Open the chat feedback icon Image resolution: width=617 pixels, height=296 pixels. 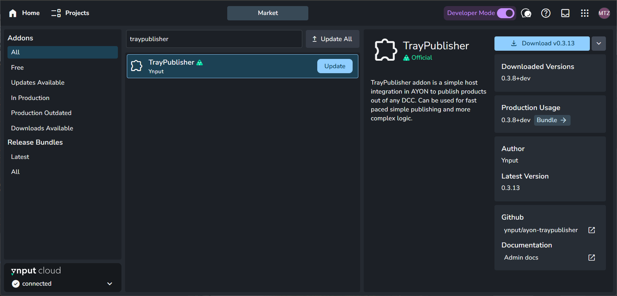pyautogui.click(x=526, y=13)
